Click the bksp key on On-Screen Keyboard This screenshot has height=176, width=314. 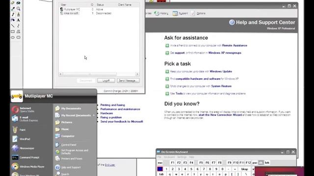click(x=244, y=169)
